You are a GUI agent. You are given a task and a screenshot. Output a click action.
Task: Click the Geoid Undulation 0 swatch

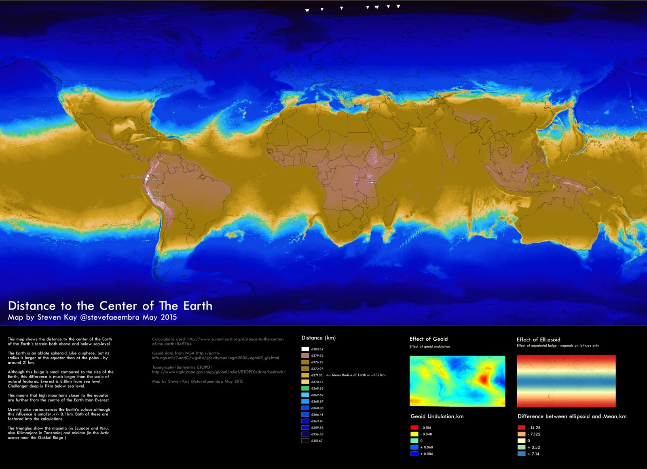click(x=414, y=441)
